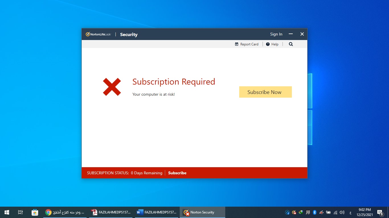Screen dimensions: 389x218
Task: Click the search magnifier icon
Action: 291,44
